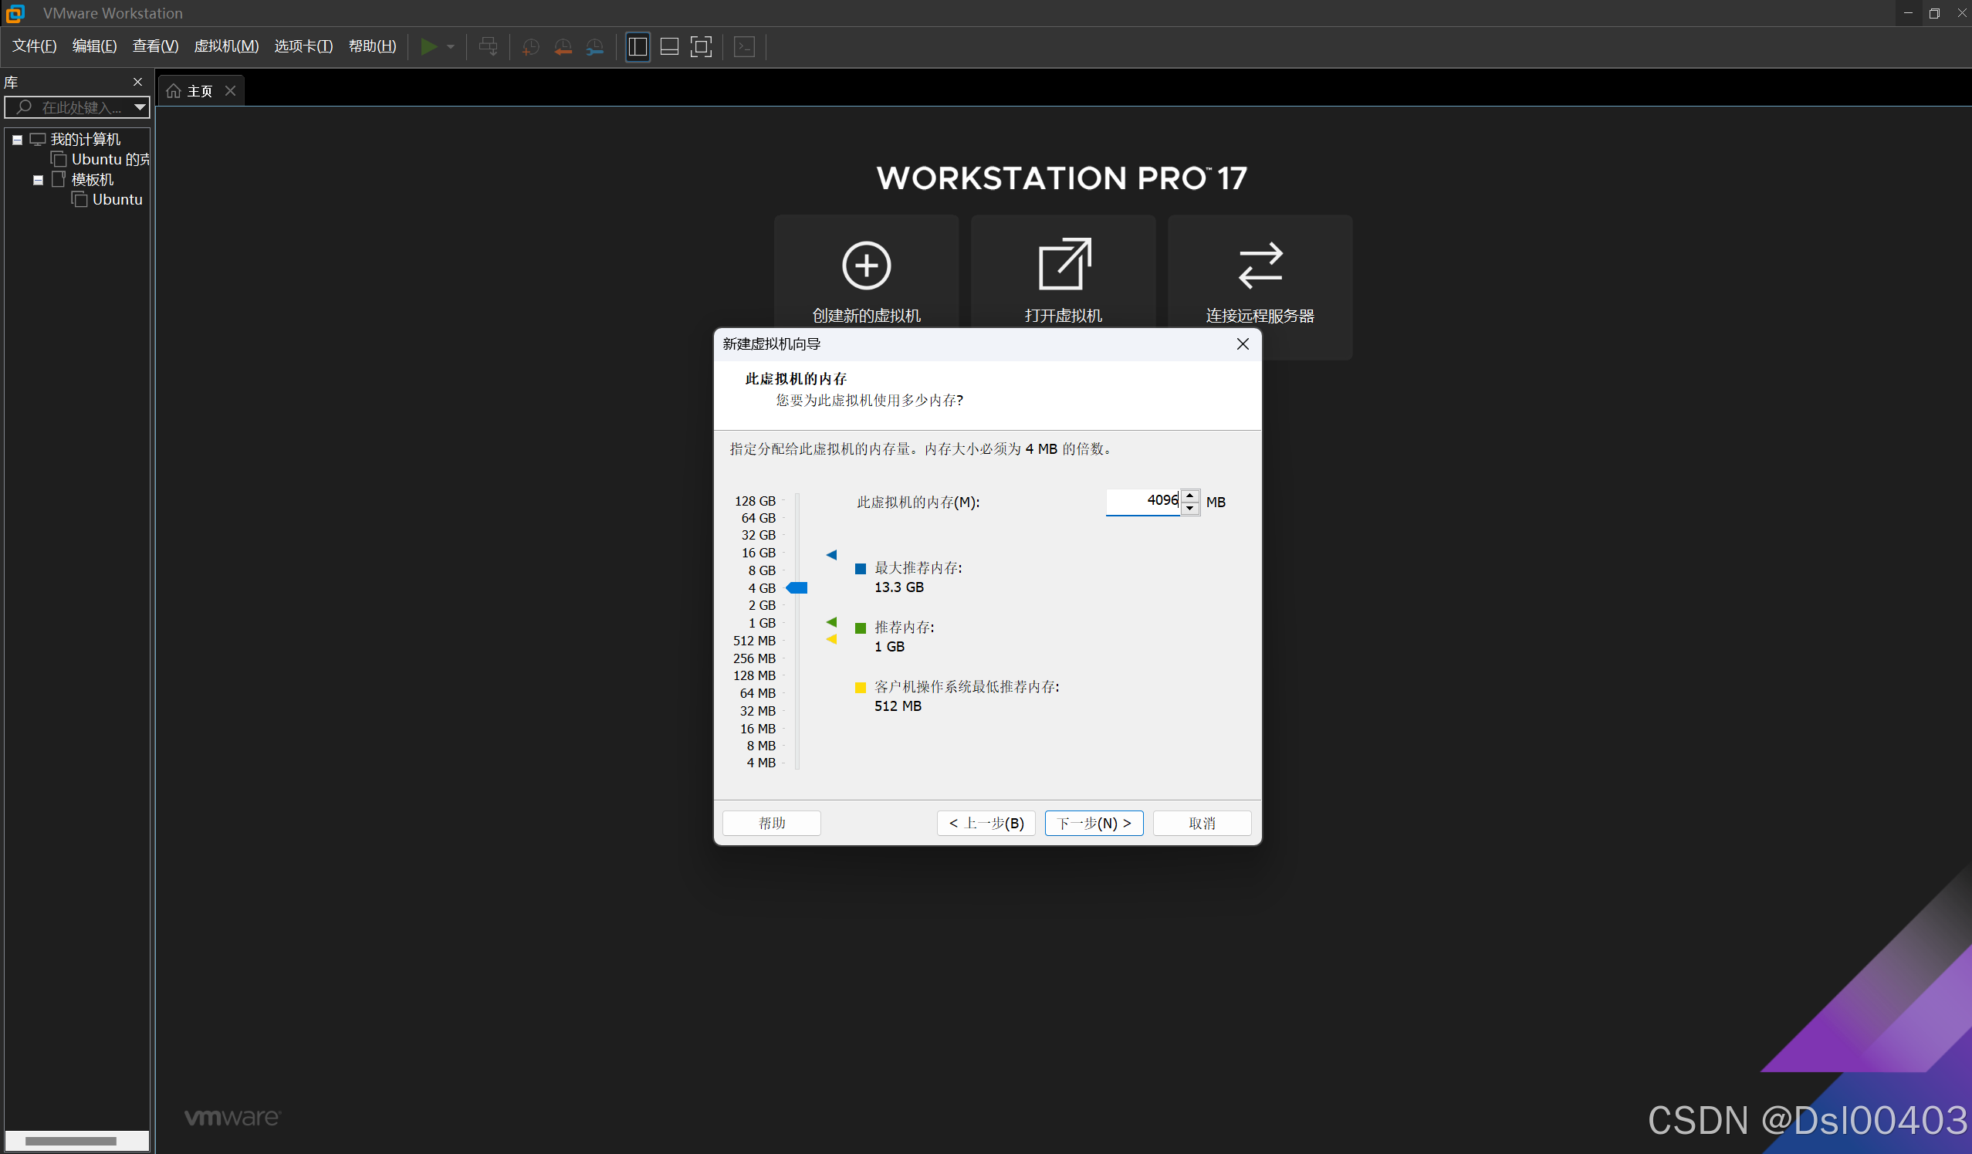Image resolution: width=1972 pixels, height=1154 pixels.
Task: Collapse the 我的计算机 tree node
Action: [17, 140]
